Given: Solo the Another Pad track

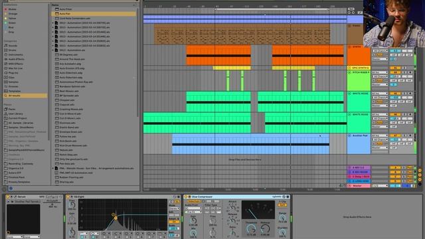Looking at the screenshot, I should coord(404,135).
